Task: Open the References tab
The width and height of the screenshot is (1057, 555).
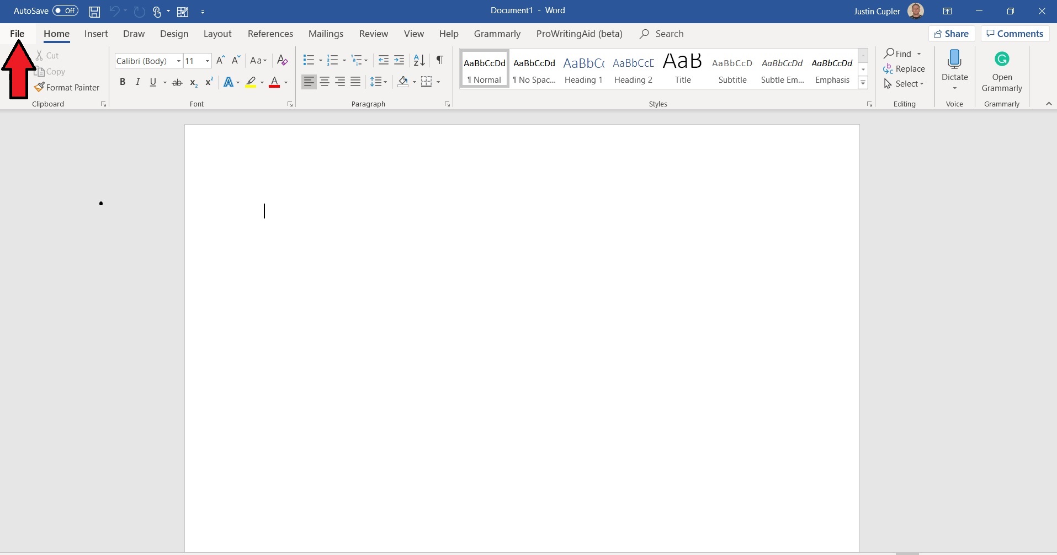Action: pos(270,34)
